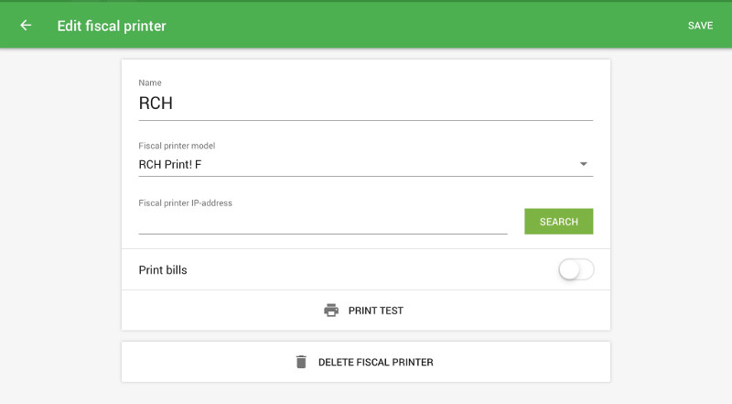Expand the fiscal printer model dropdown arrow

coord(583,164)
